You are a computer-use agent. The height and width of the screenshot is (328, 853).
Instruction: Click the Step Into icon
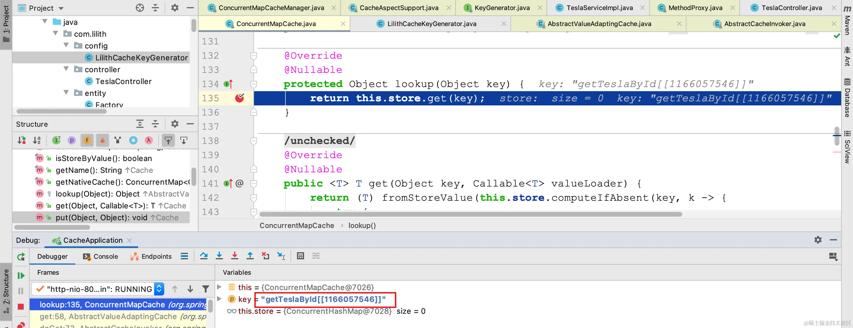[219, 256]
